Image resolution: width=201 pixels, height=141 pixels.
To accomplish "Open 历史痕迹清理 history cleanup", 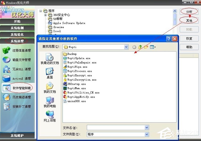I will (x=17, y=97).
